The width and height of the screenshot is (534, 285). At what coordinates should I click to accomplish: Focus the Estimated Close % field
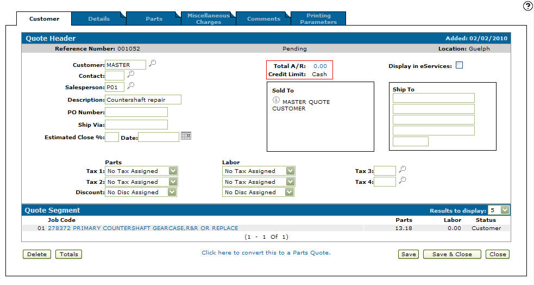coord(112,137)
